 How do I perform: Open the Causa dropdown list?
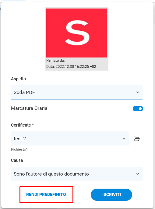77,174
